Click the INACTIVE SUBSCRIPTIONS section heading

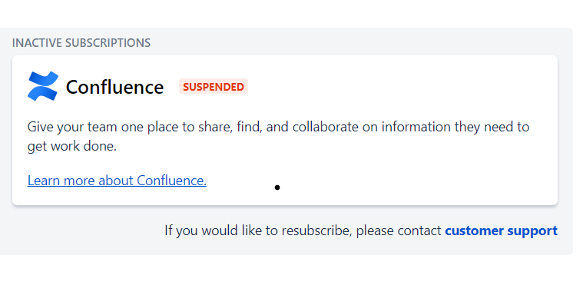click(x=81, y=43)
